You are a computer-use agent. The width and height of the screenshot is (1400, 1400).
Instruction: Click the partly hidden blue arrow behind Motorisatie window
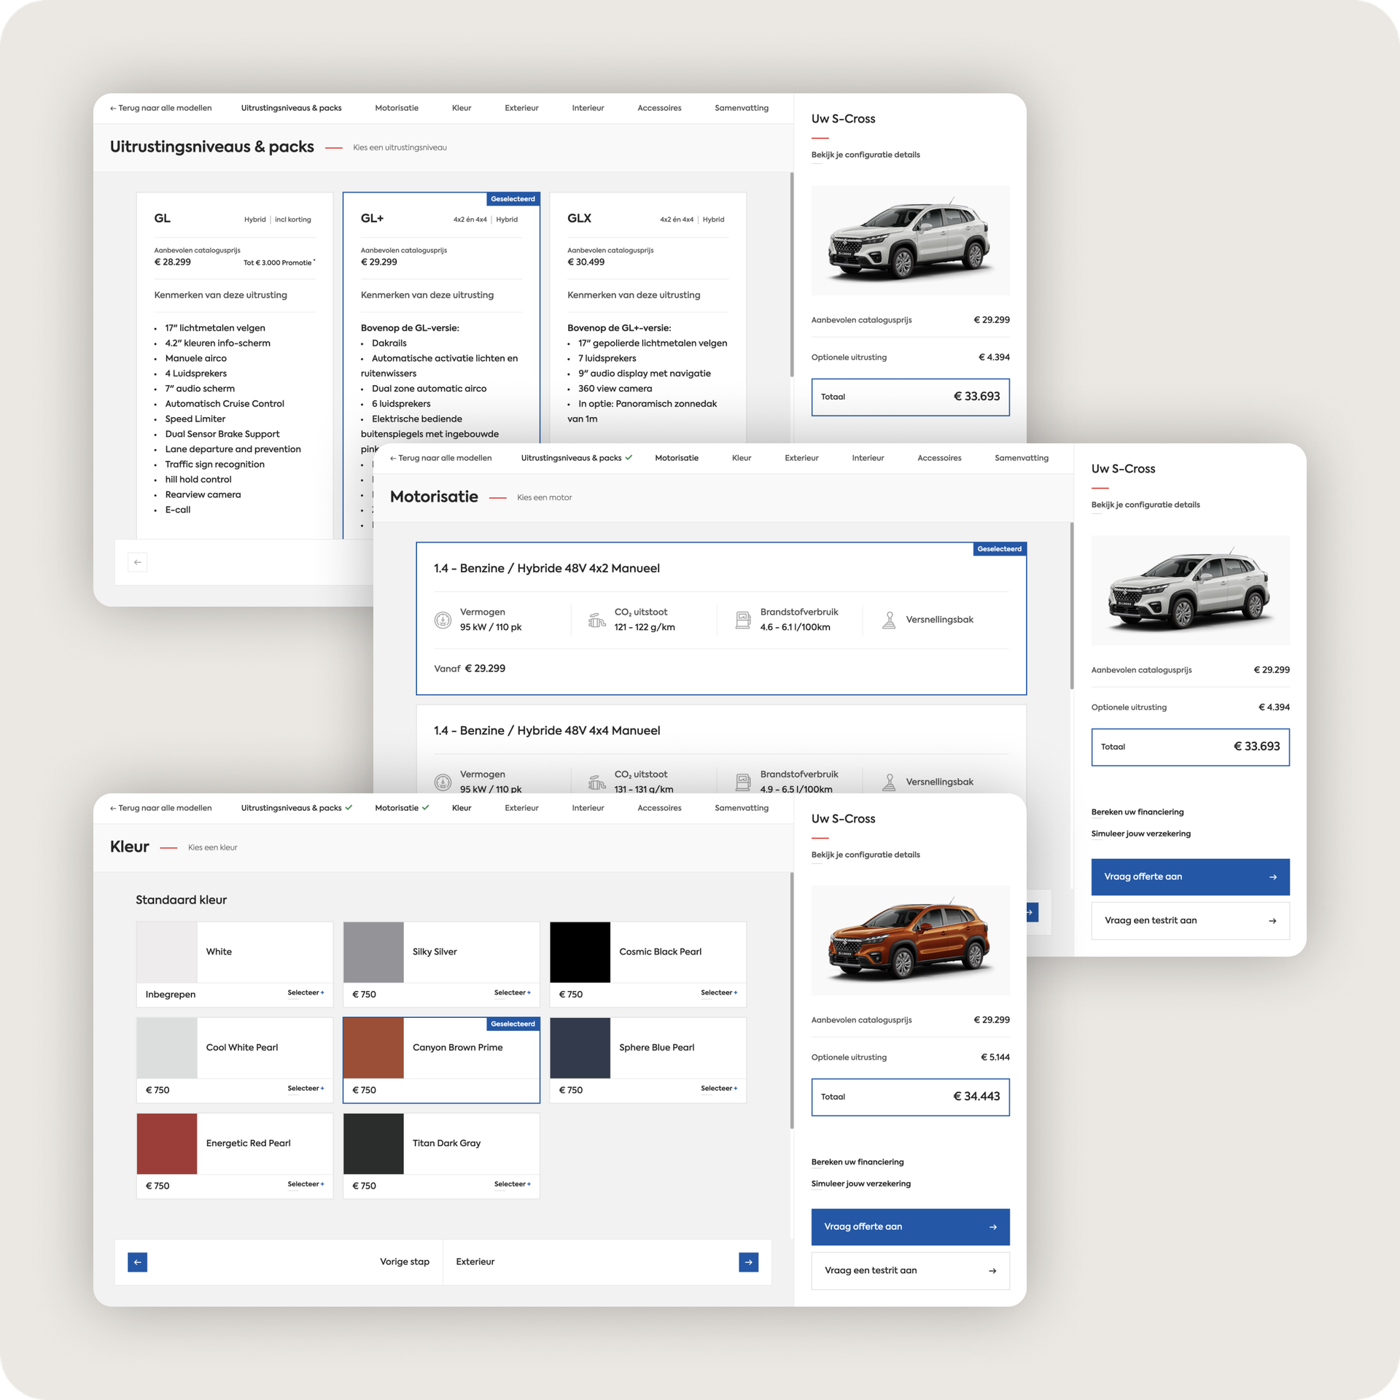point(1032,912)
